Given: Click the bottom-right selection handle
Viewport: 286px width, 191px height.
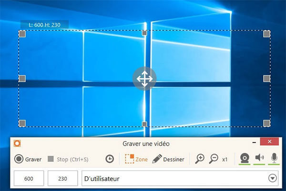Looking at the screenshot, I should click(x=266, y=123).
